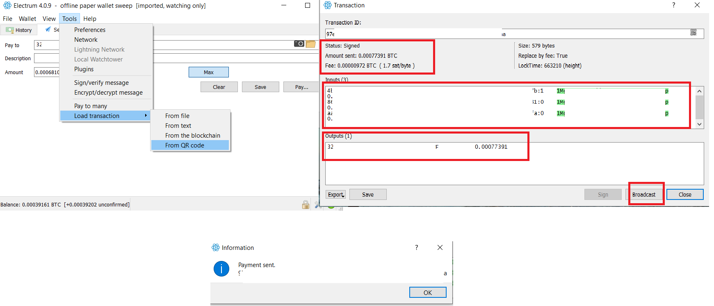Open the History tab
This screenshot has height=306, width=714.
pos(19,30)
